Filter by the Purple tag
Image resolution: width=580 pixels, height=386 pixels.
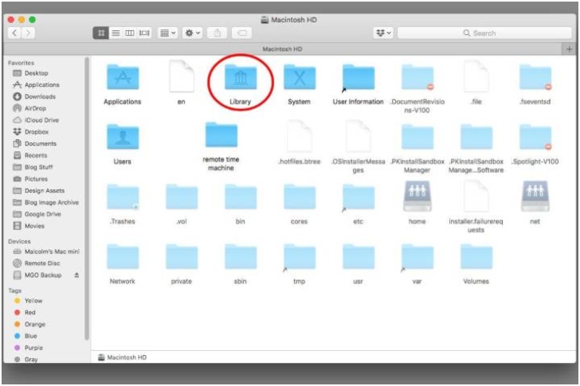28,348
